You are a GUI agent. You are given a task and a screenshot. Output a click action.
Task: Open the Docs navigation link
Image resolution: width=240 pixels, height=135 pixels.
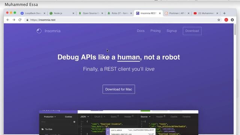(x=141, y=31)
